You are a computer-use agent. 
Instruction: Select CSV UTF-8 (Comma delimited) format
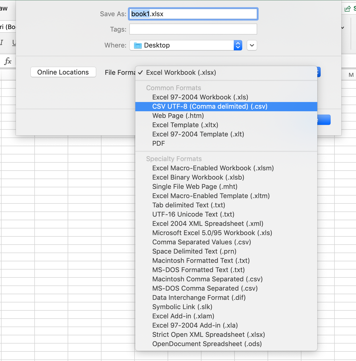click(226, 106)
